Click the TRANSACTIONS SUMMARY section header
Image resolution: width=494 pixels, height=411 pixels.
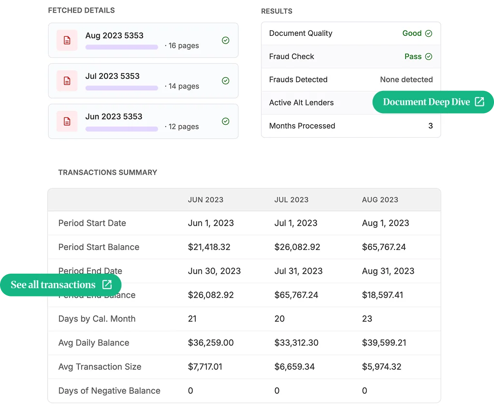[107, 172]
